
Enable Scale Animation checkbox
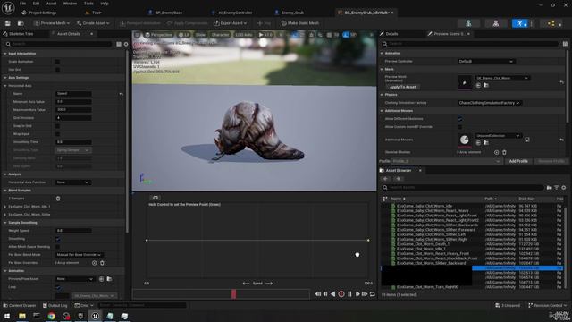tap(57, 62)
